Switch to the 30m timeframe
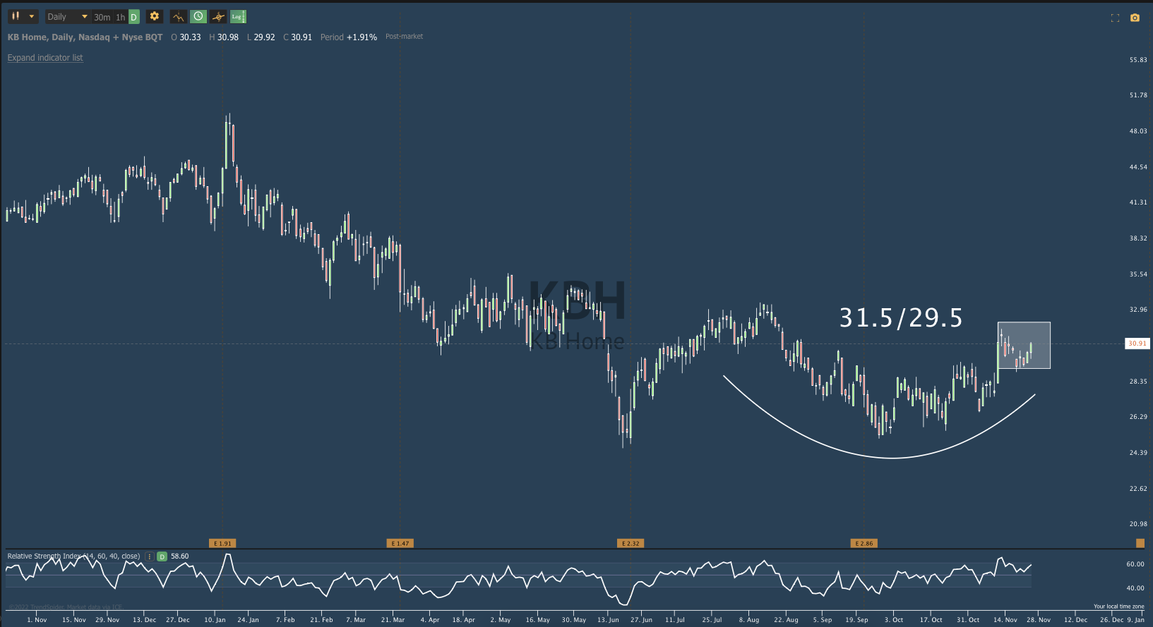Viewport: 1153px width, 627px height. pos(102,17)
